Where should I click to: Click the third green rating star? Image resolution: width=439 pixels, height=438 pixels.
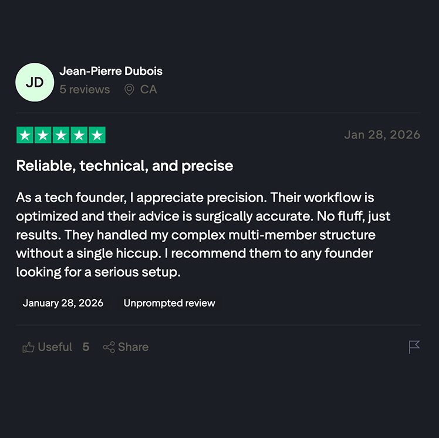click(61, 135)
